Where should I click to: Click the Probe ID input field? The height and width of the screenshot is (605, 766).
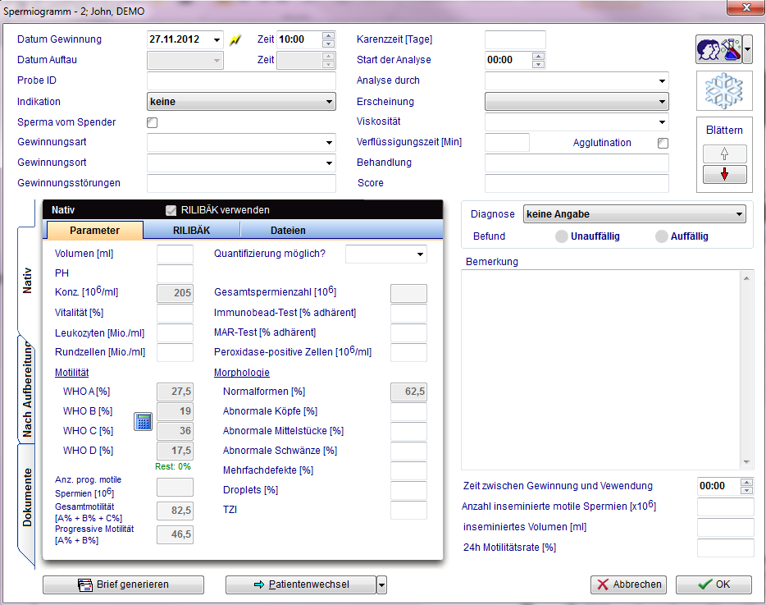(241, 80)
